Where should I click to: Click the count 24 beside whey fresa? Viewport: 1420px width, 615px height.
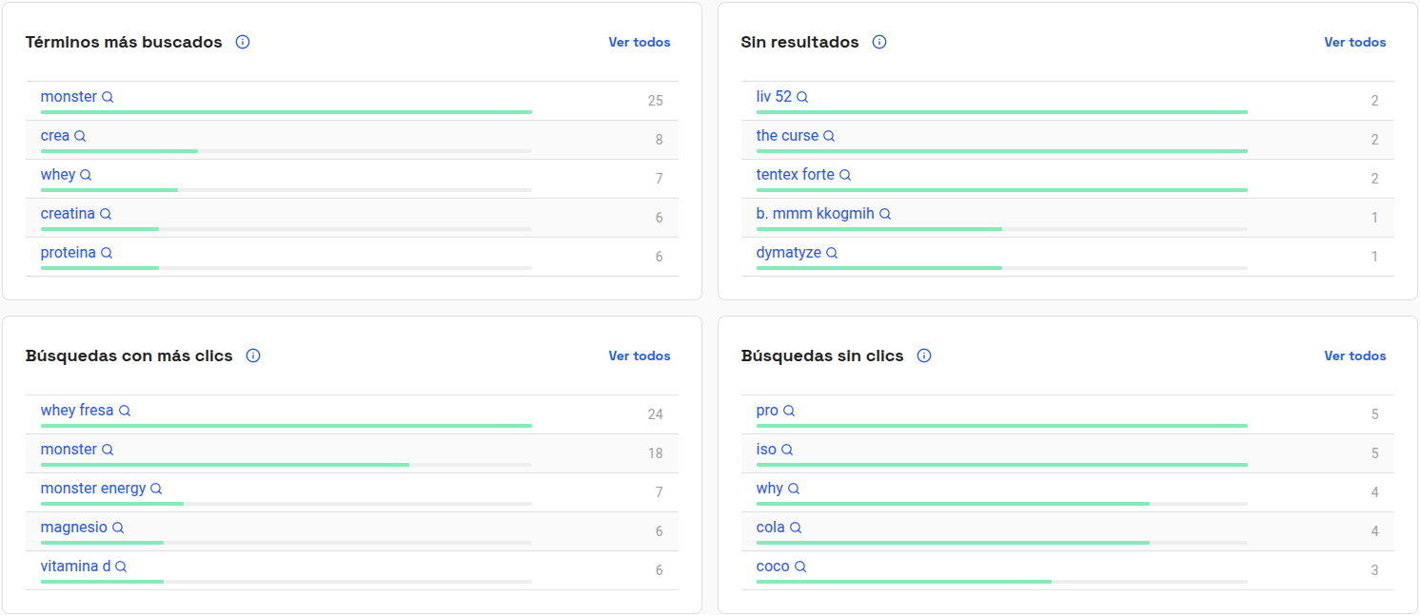655,414
